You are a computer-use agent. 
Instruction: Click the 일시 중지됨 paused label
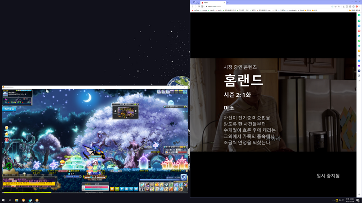(x=328, y=176)
